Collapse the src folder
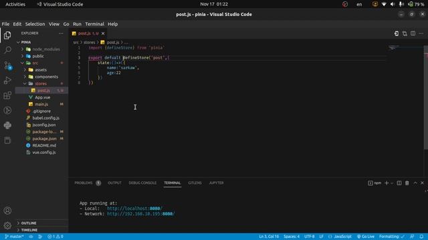 pyautogui.click(x=22, y=63)
